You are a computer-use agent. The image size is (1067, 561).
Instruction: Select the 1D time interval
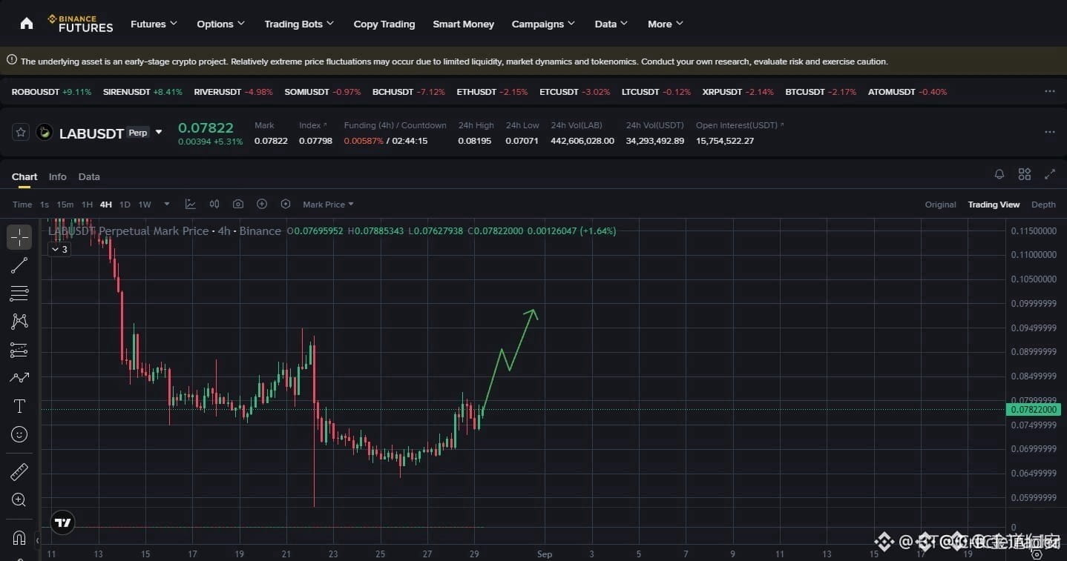125,205
